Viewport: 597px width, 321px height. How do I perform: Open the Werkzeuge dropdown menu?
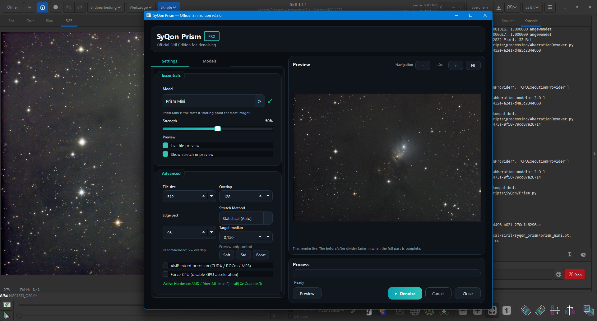point(141,7)
